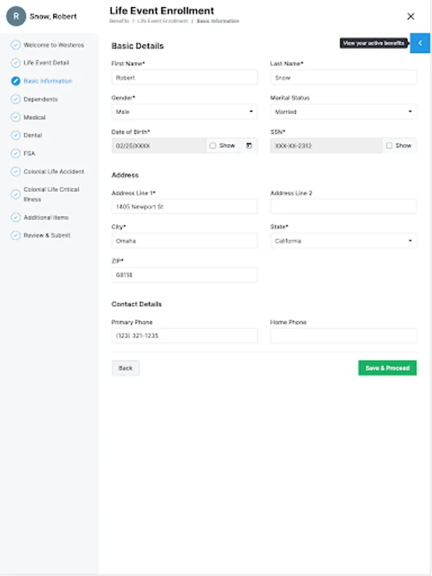
Task: Toggle Show checkbox for SSN
Action: pos(389,146)
